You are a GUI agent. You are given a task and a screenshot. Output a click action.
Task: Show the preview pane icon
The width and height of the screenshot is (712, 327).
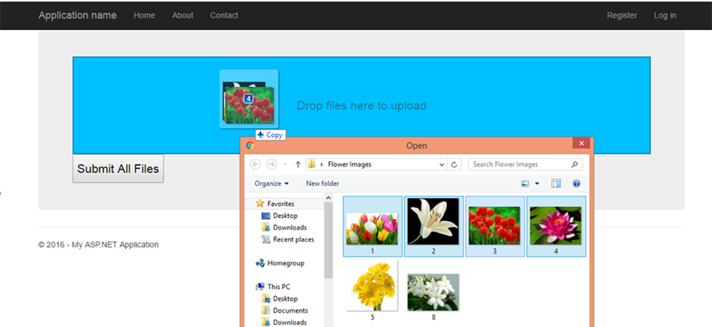pos(556,183)
